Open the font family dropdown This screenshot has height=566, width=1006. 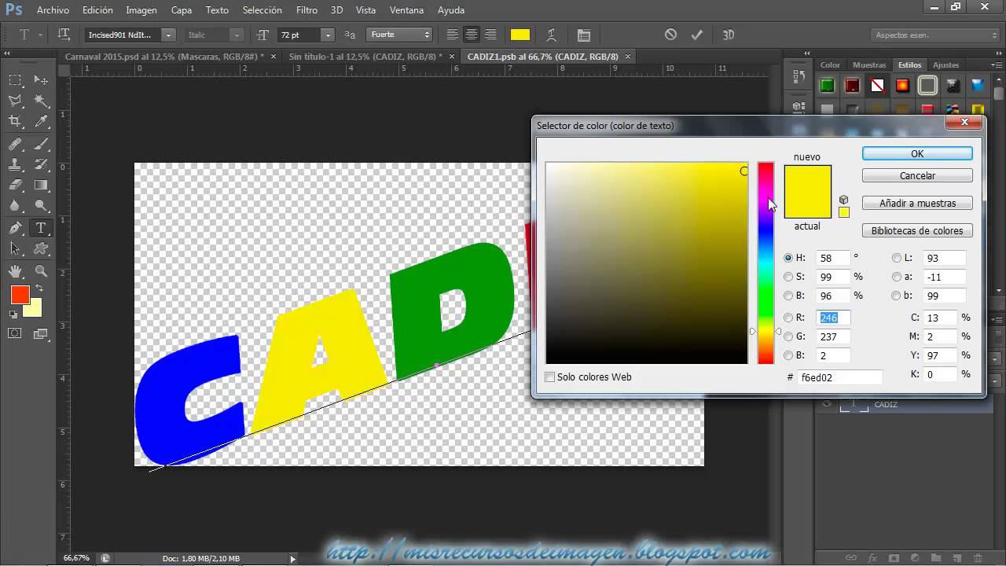point(168,35)
